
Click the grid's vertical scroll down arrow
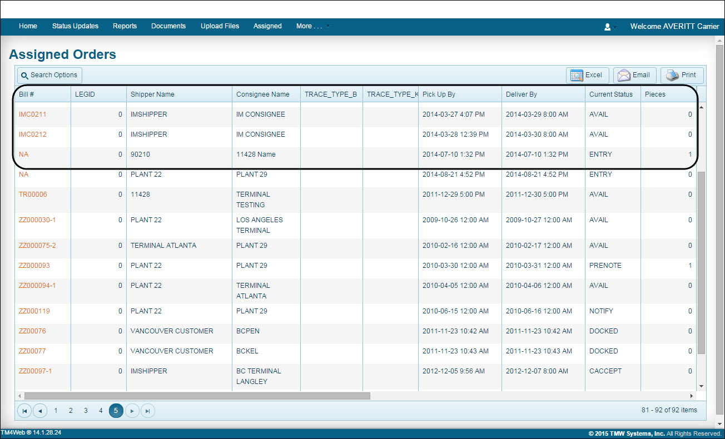(701, 386)
